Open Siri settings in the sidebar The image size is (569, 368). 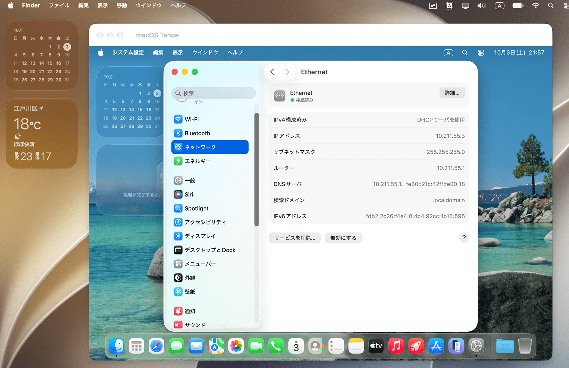pos(210,194)
